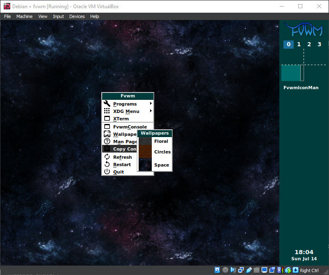
Task: Open the Devices menu in VirtualBox
Action: click(x=77, y=16)
